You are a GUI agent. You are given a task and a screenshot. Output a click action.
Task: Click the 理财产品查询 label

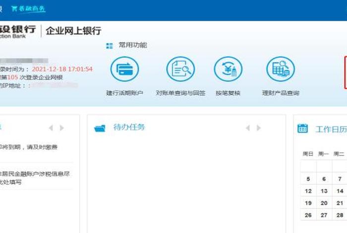(281, 93)
